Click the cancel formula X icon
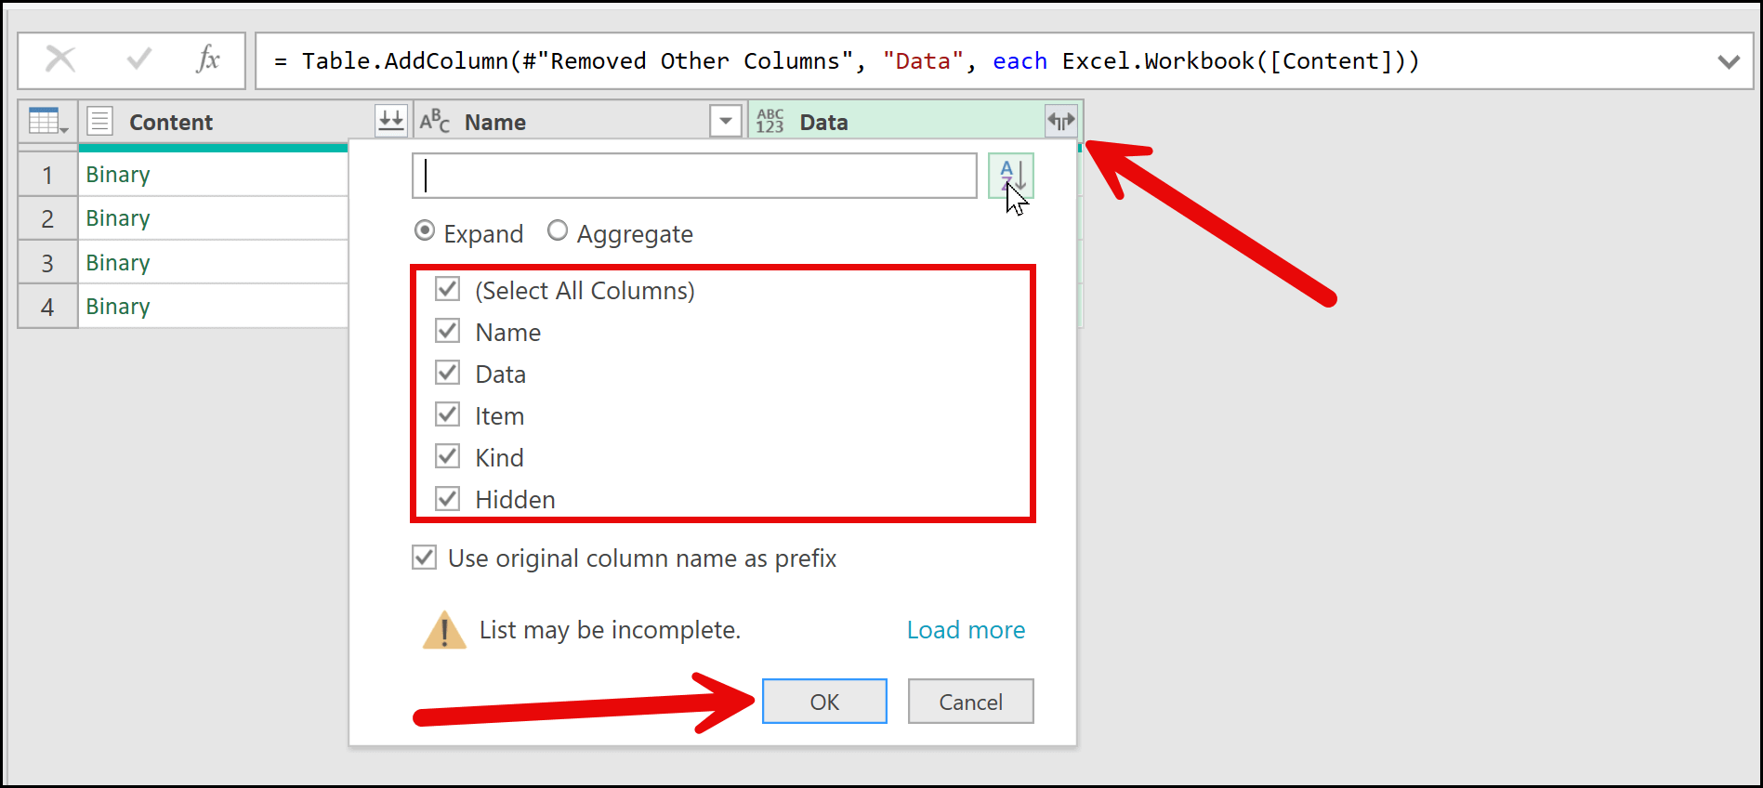Screen dimensions: 1763x788 click(60, 60)
